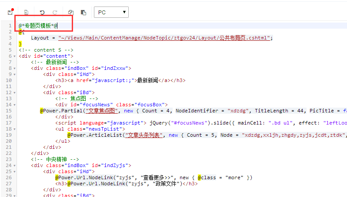Click line number 3 in the gutter
The width and height of the screenshot is (347, 197).
(x=10, y=38)
